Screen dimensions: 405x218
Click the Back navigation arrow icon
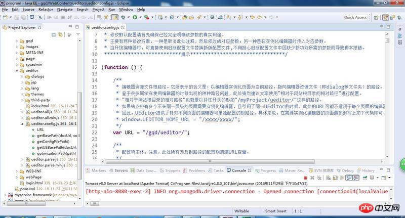259,17
